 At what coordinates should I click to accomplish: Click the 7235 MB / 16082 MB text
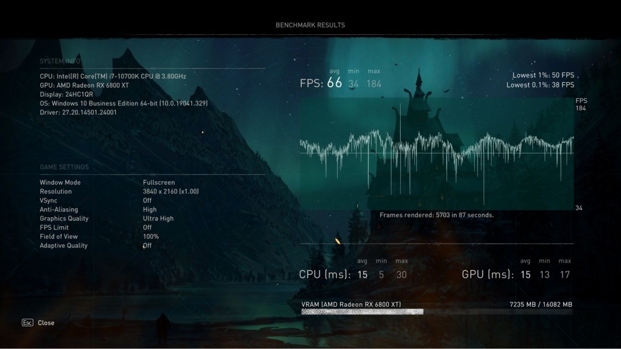pyautogui.click(x=541, y=305)
